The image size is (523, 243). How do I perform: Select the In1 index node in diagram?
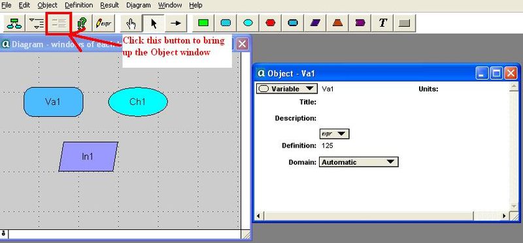coord(88,157)
